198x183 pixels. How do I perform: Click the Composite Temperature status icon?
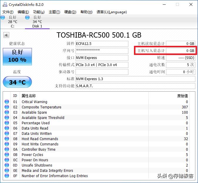click(x=7, y=107)
